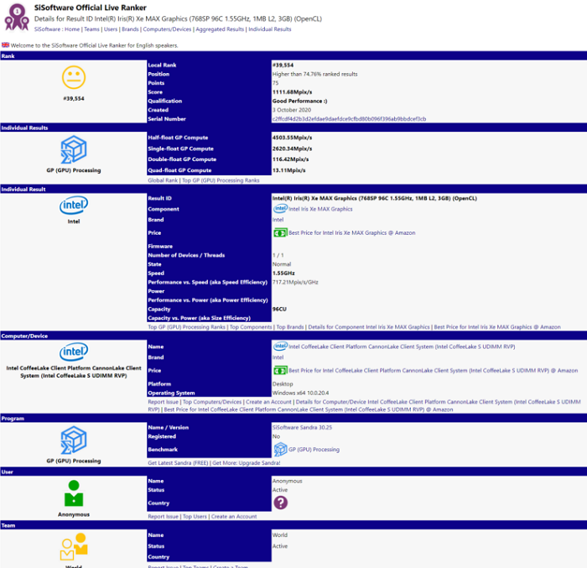Open the Global Rank link

(x=163, y=180)
